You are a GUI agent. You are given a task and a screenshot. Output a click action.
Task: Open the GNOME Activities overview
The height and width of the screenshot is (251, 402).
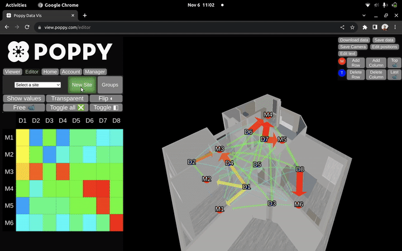tap(16, 5)
